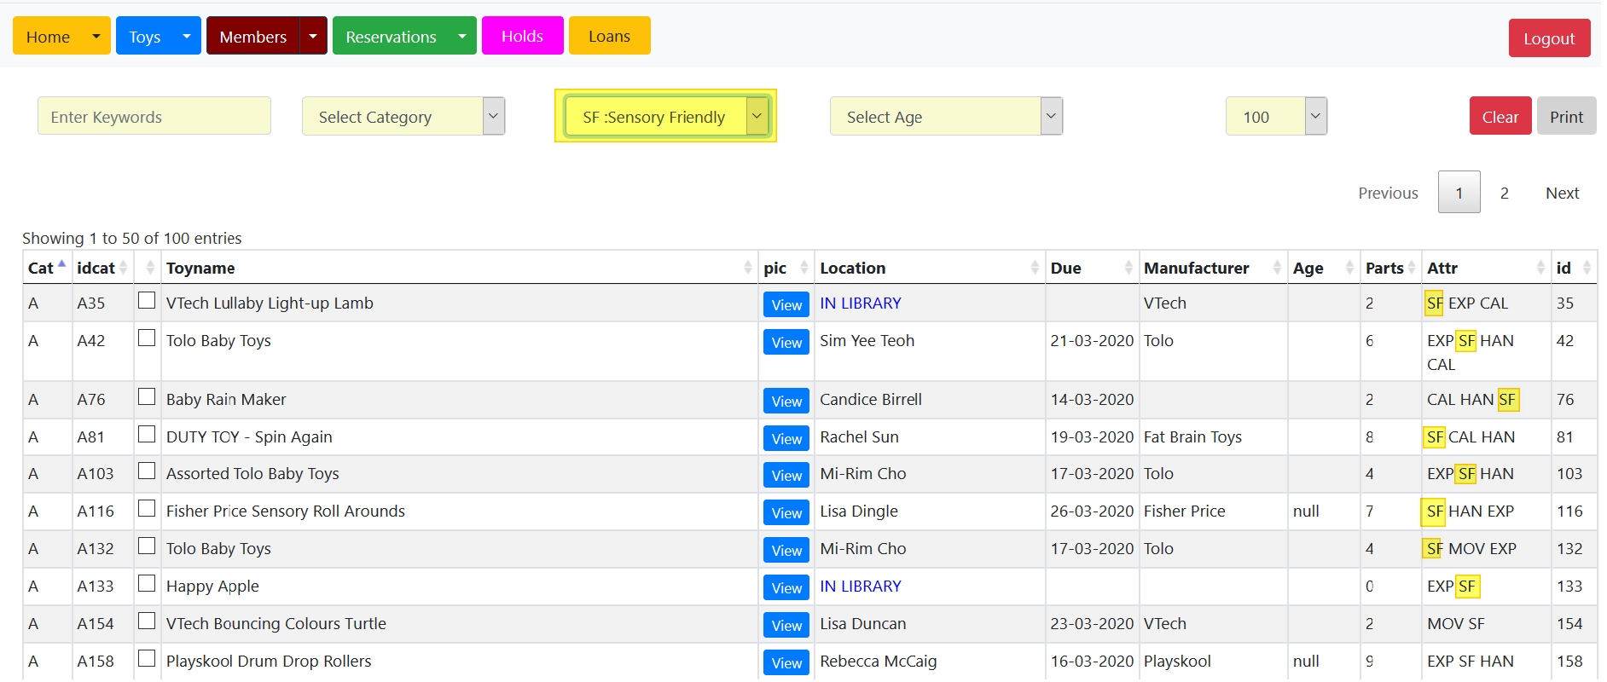Open the Holds menu item

click(522, 36)
